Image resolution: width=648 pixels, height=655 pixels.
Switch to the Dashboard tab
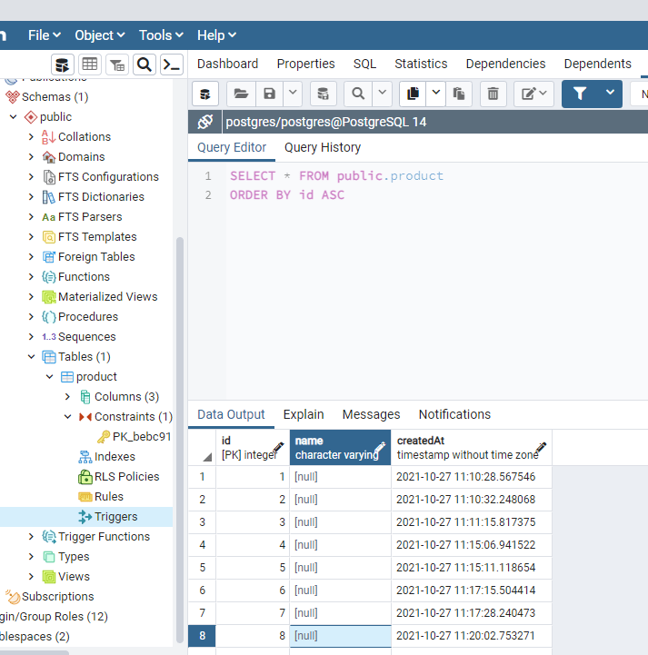228,64
